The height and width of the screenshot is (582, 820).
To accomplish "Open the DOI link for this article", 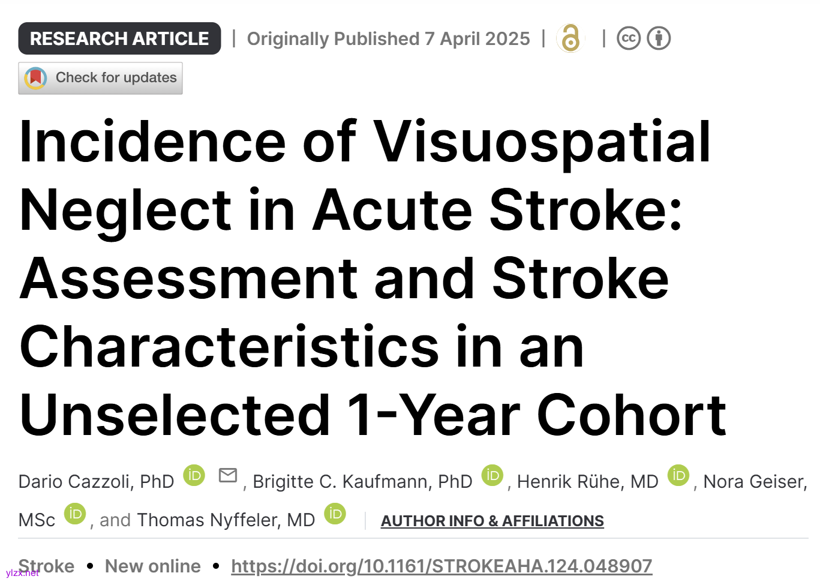I will pyautogui.click(x=441, y=566).
